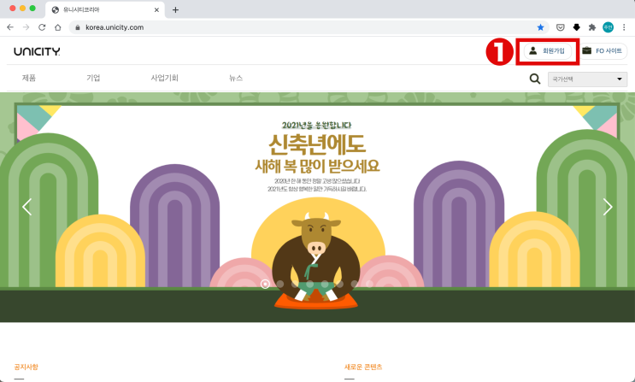
Task: Open the site search magnifier icon
Action: click(535, 79)
